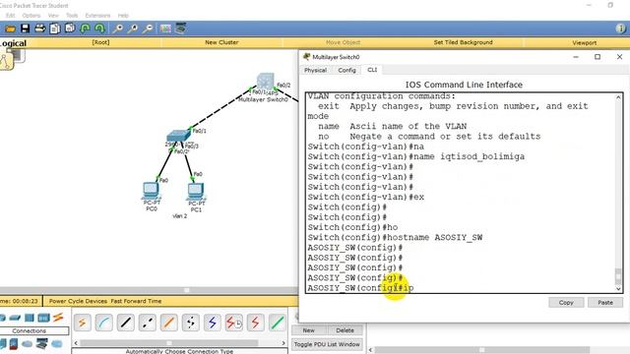
Task: Select the phone cable connection
Action: pyautogui.click(x=191, y=323)
